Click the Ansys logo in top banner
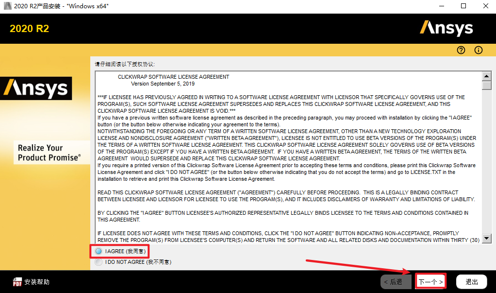The image size is (496, 293). point(446,28)
